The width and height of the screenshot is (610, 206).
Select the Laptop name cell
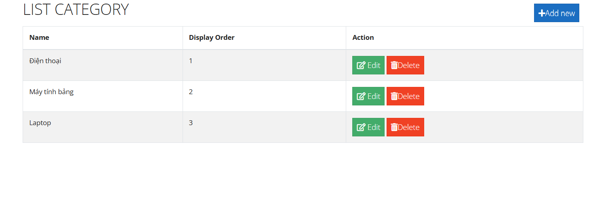click(x=103, y=127)
